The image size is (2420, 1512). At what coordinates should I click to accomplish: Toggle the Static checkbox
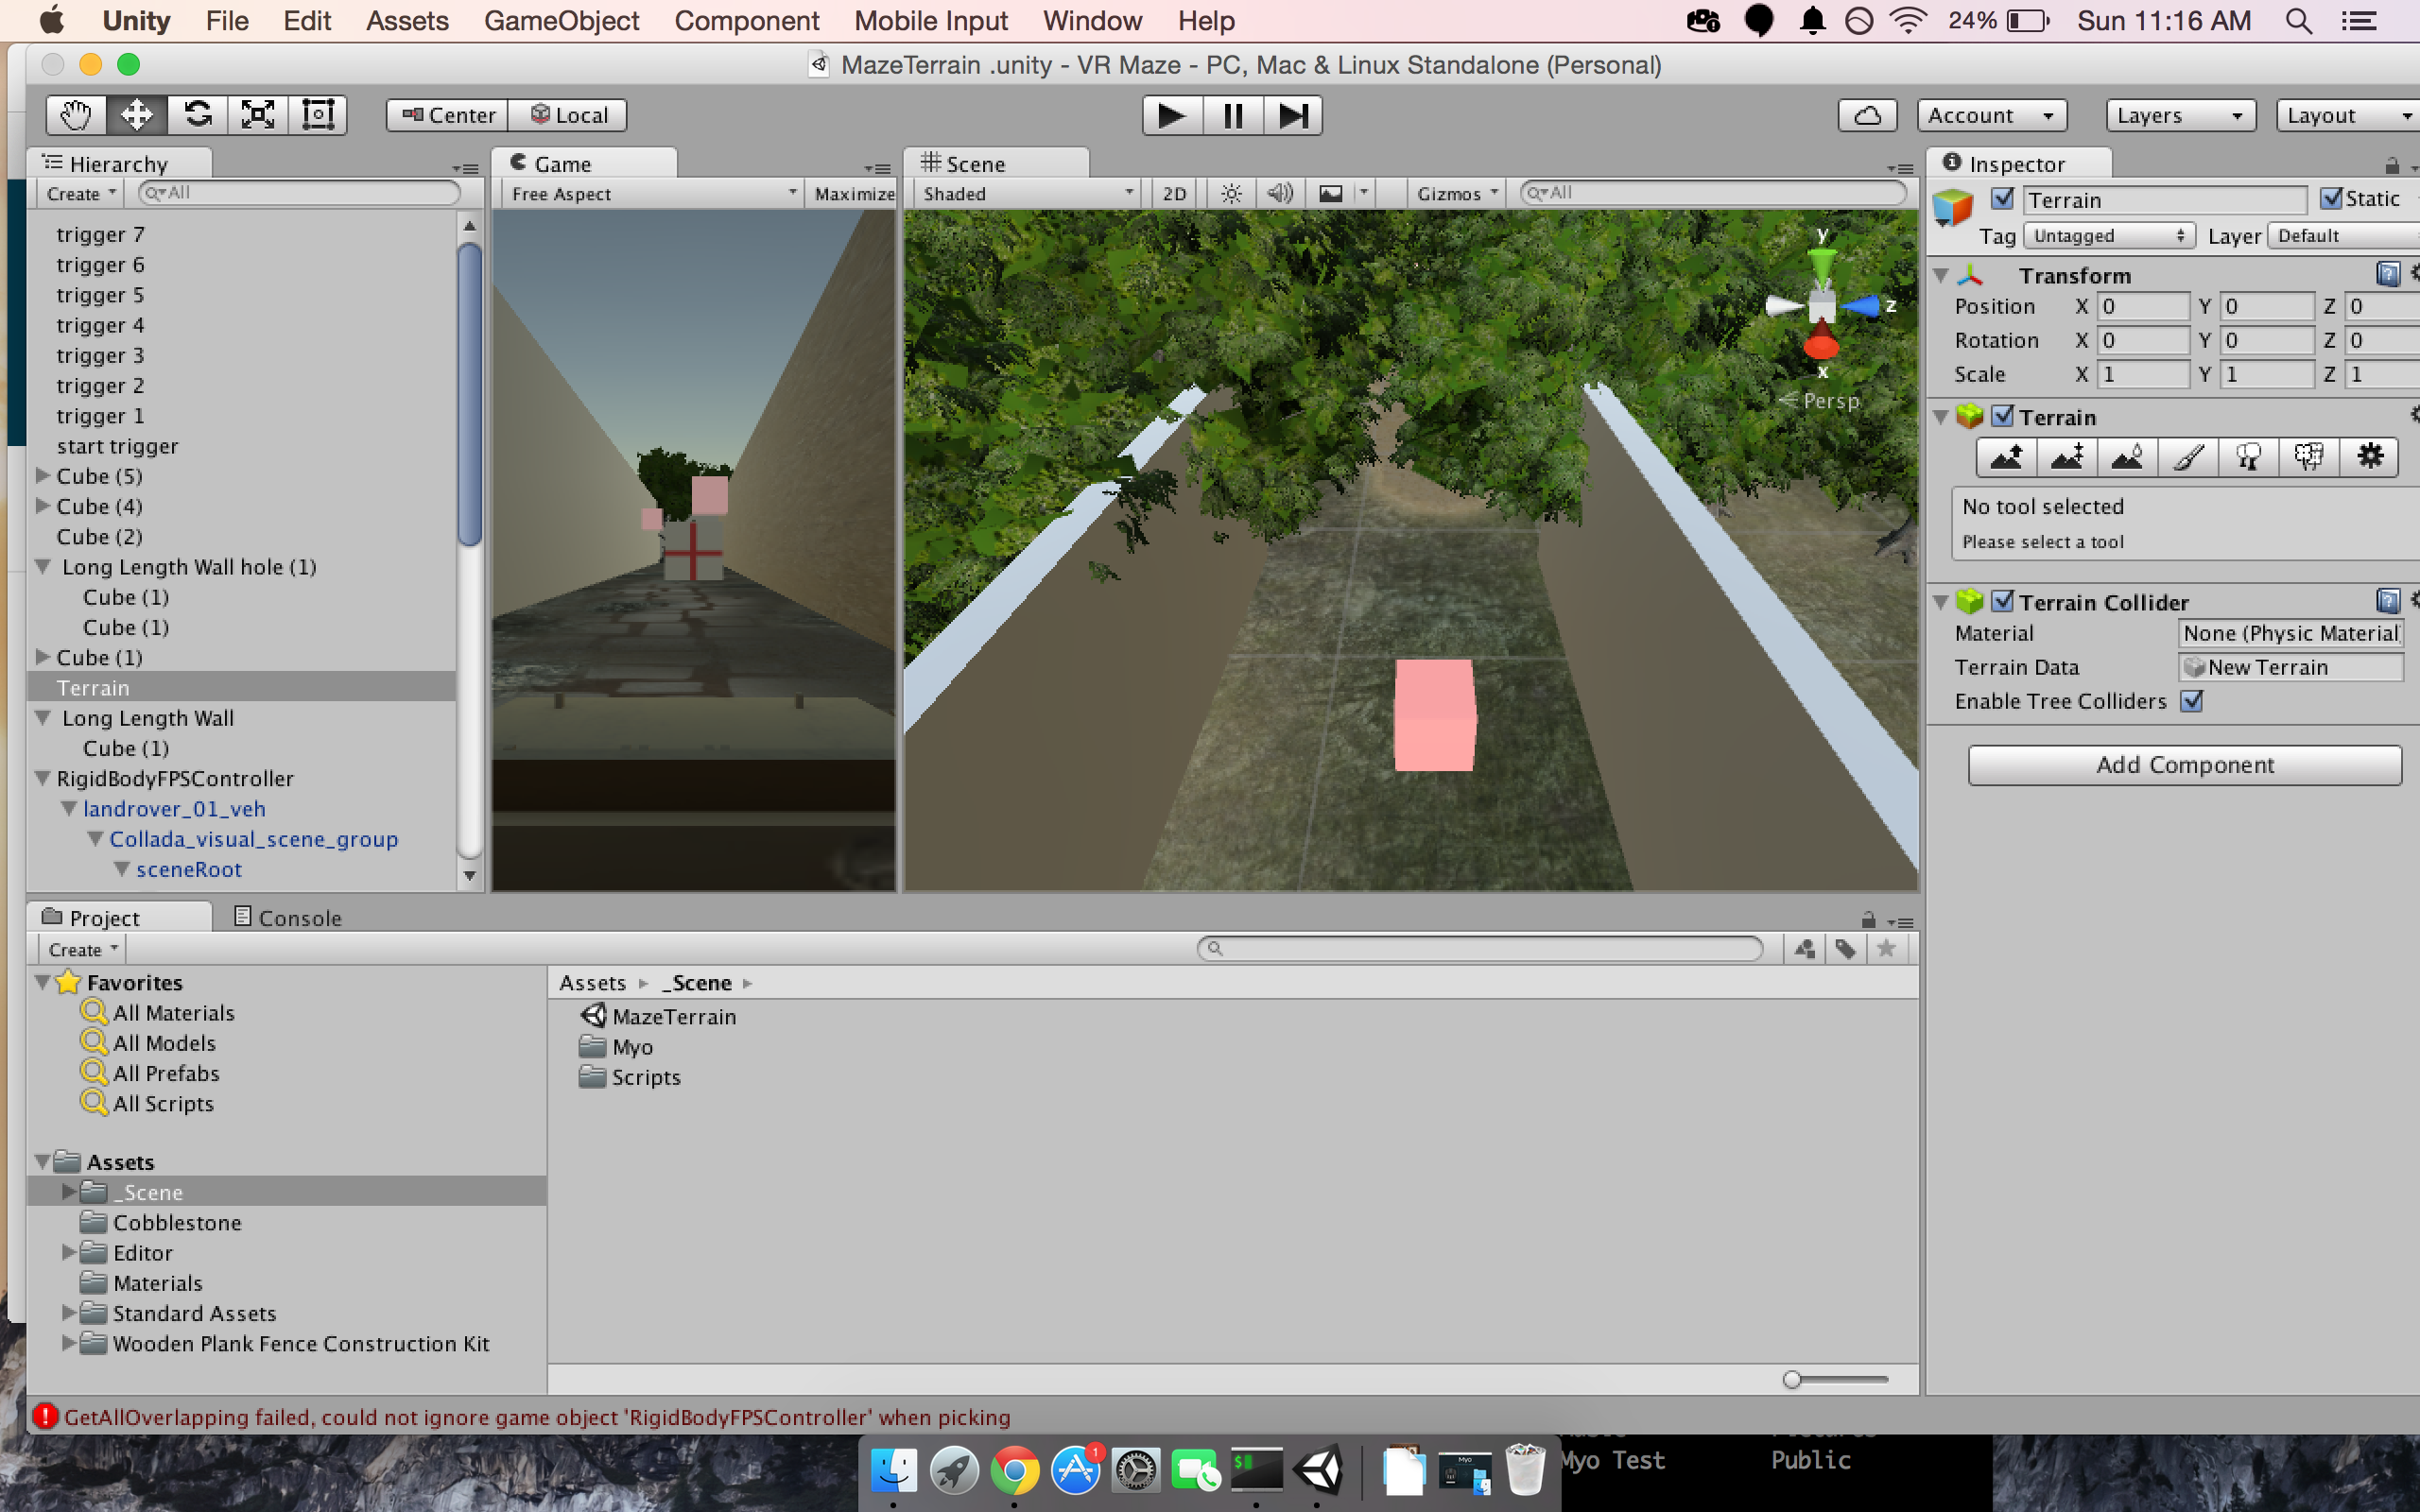click(x=2331, y=198)
